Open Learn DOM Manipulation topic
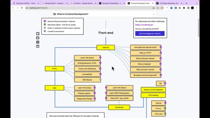 point(119,93)
